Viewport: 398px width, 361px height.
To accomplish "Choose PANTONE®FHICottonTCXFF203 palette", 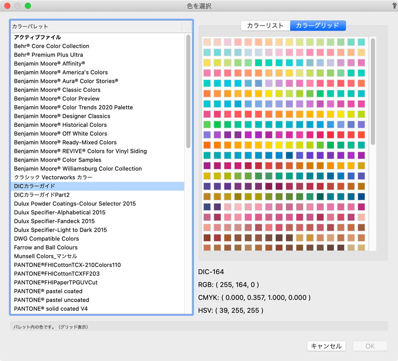I will click(x=97, y=274).
